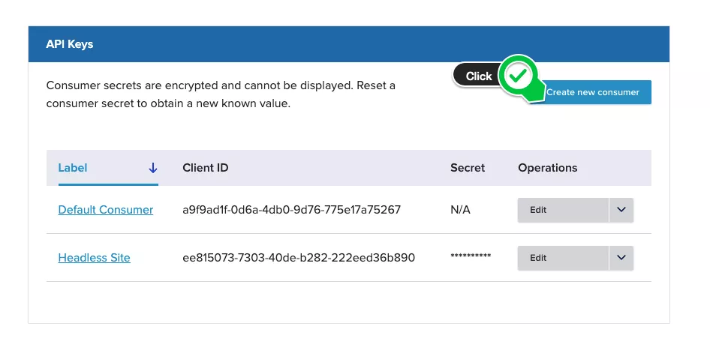
Task: Click the Client ID column header
Action: 206,168
